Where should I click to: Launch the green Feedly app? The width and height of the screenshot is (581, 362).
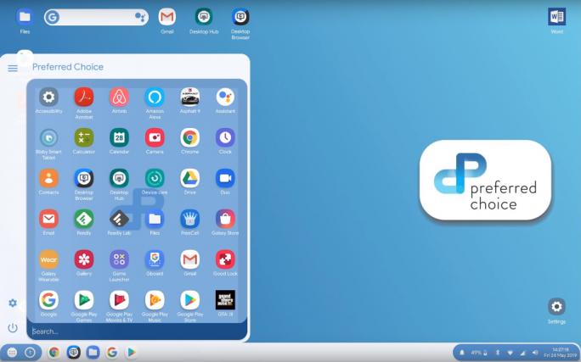pos(84,219)
